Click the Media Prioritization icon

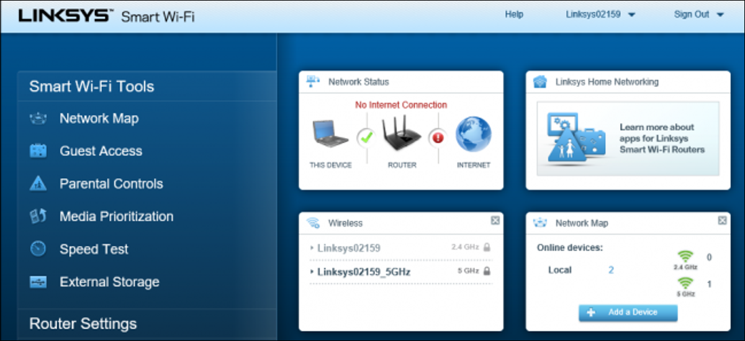(38, 217)
